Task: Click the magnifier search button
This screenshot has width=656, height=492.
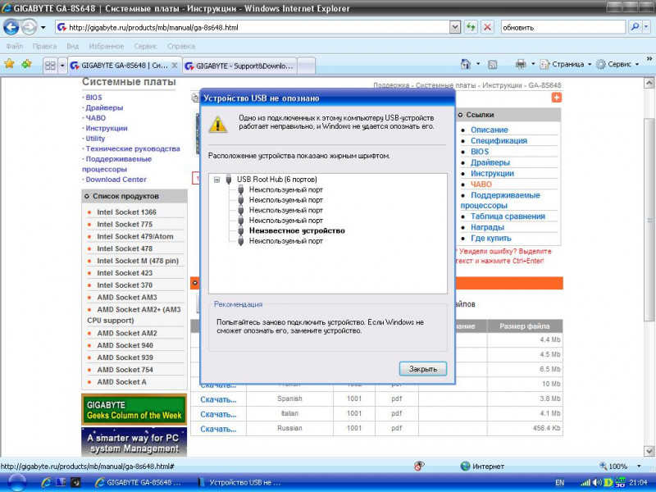Action: (635, 28)
